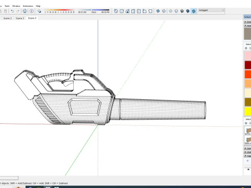Viewport: 251px width, 188px height.
Task: Select the Scene 4 tab
Action: 32,18
